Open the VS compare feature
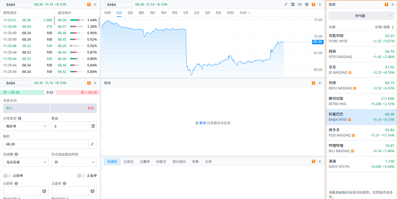 click(300, 4)
